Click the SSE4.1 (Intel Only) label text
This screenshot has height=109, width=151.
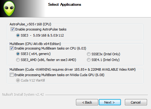coord(105,60)
